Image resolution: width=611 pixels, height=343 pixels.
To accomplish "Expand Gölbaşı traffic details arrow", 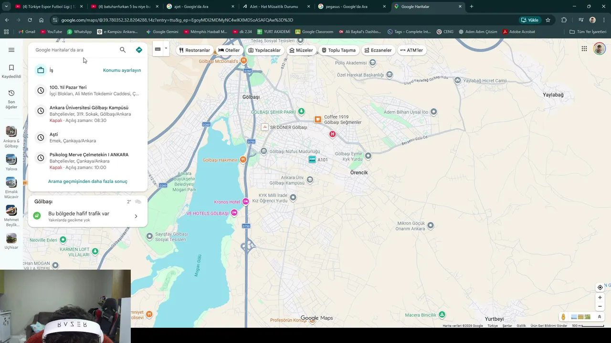I will [x=136, y=216].
